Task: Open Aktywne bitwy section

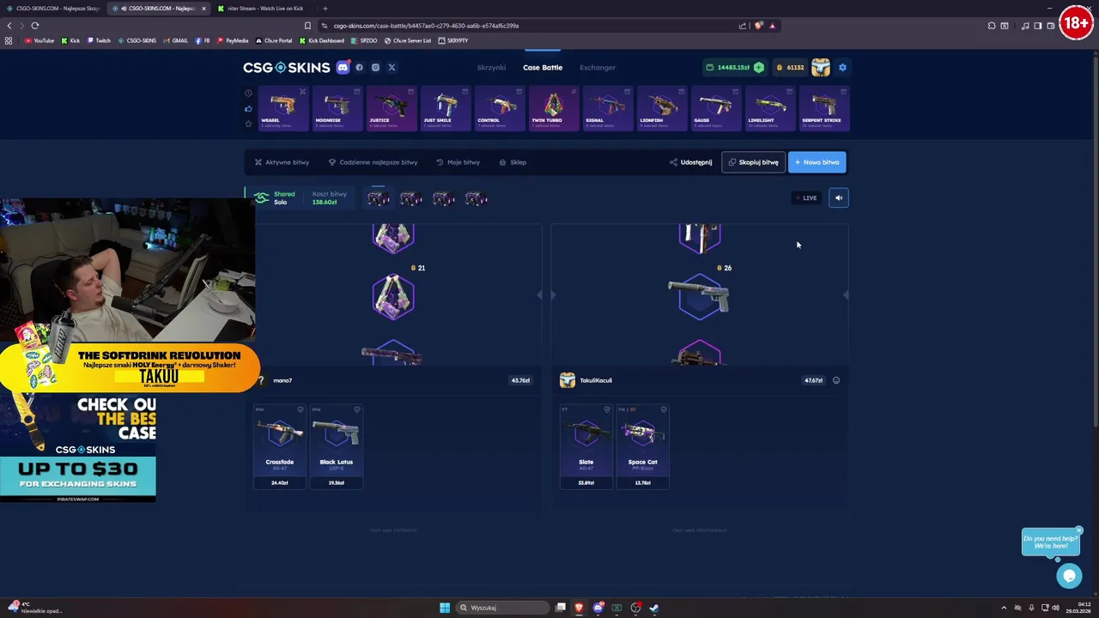Action: pyautogui.click(x=282, y=162)
